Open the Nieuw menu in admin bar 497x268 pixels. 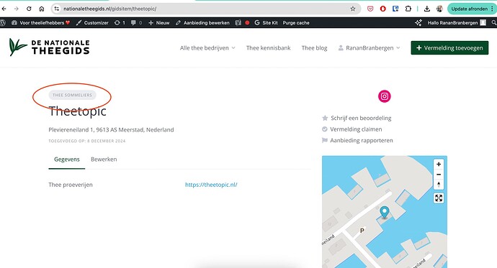(x=159, y=23)
